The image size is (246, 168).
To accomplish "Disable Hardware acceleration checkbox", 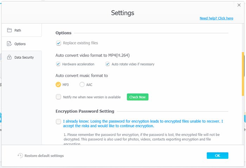I will (x=58, y=64).
